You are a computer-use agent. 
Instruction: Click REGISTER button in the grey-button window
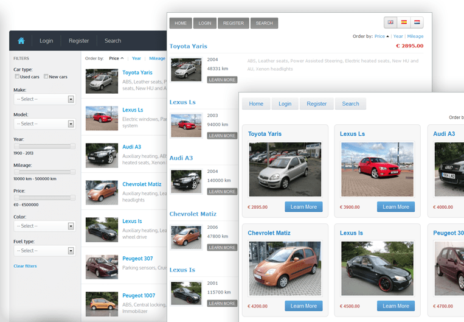[234, 23]
